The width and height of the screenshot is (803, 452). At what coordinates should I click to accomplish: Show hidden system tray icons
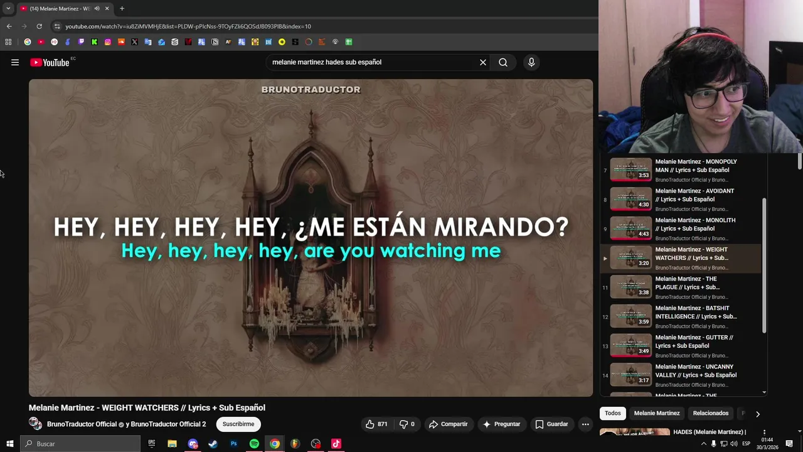click(x=703, y=444)
